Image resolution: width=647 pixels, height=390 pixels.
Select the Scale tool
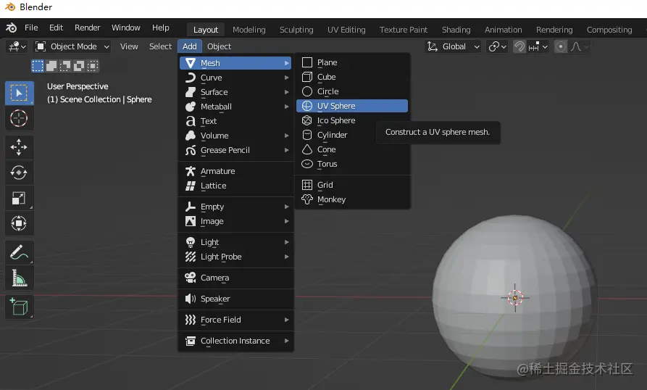click(19, 198)
